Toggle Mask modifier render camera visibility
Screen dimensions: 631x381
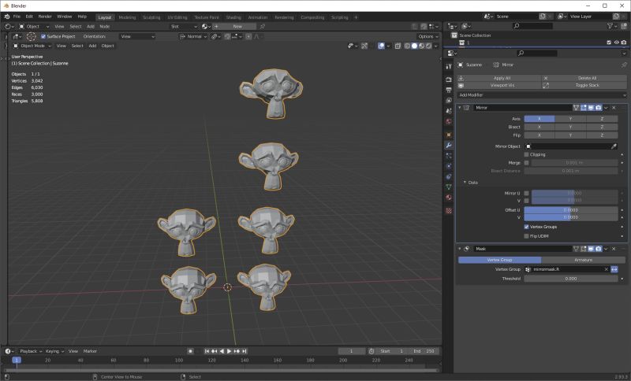[x=599, y=249]
